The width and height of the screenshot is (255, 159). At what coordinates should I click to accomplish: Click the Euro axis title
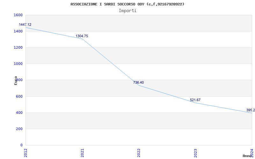tap(16, 80)
